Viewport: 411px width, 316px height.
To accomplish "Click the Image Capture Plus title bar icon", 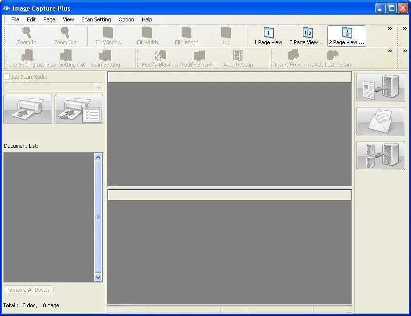I will tap(6, 8).
